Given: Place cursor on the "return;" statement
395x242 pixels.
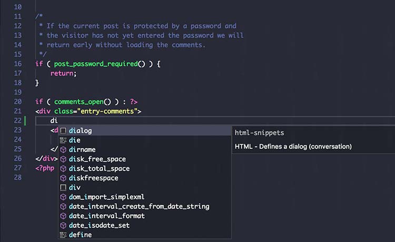Looking at the screenshot, I should pos(63,73).
